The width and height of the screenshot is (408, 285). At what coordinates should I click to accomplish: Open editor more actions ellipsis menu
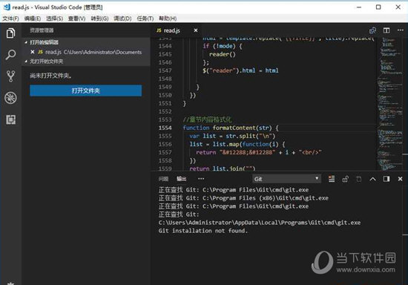click(401, 30)
